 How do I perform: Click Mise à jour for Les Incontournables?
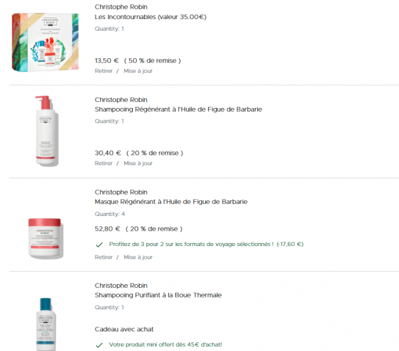[138, 71]
